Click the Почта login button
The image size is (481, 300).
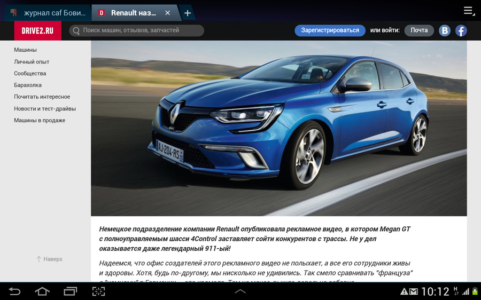pos(419,30)
